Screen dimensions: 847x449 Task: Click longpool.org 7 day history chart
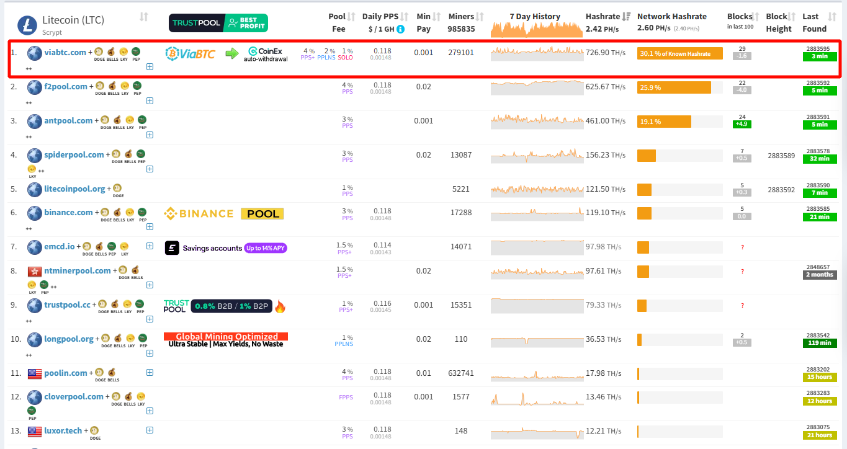point(537,340)
